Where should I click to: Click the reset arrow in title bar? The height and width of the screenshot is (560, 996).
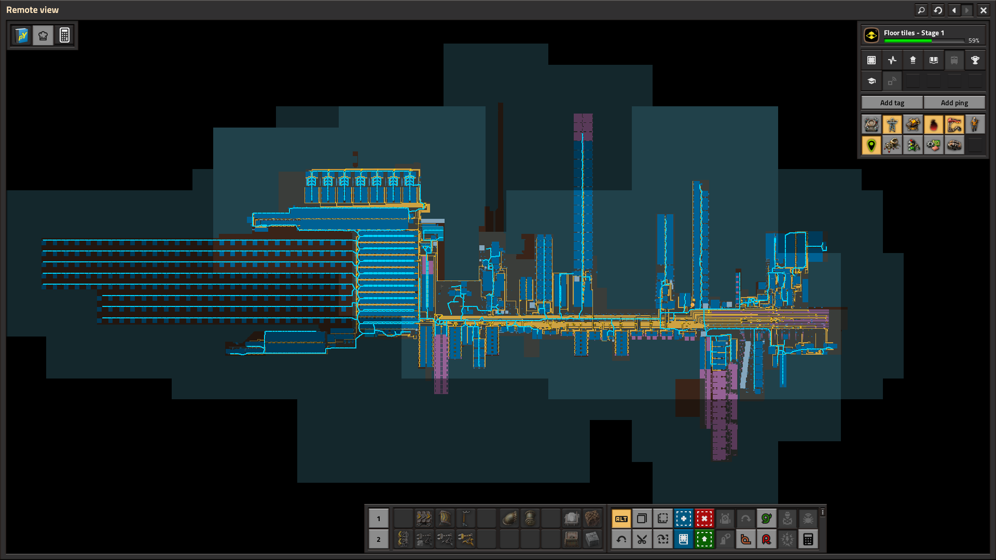coord(938,10)
